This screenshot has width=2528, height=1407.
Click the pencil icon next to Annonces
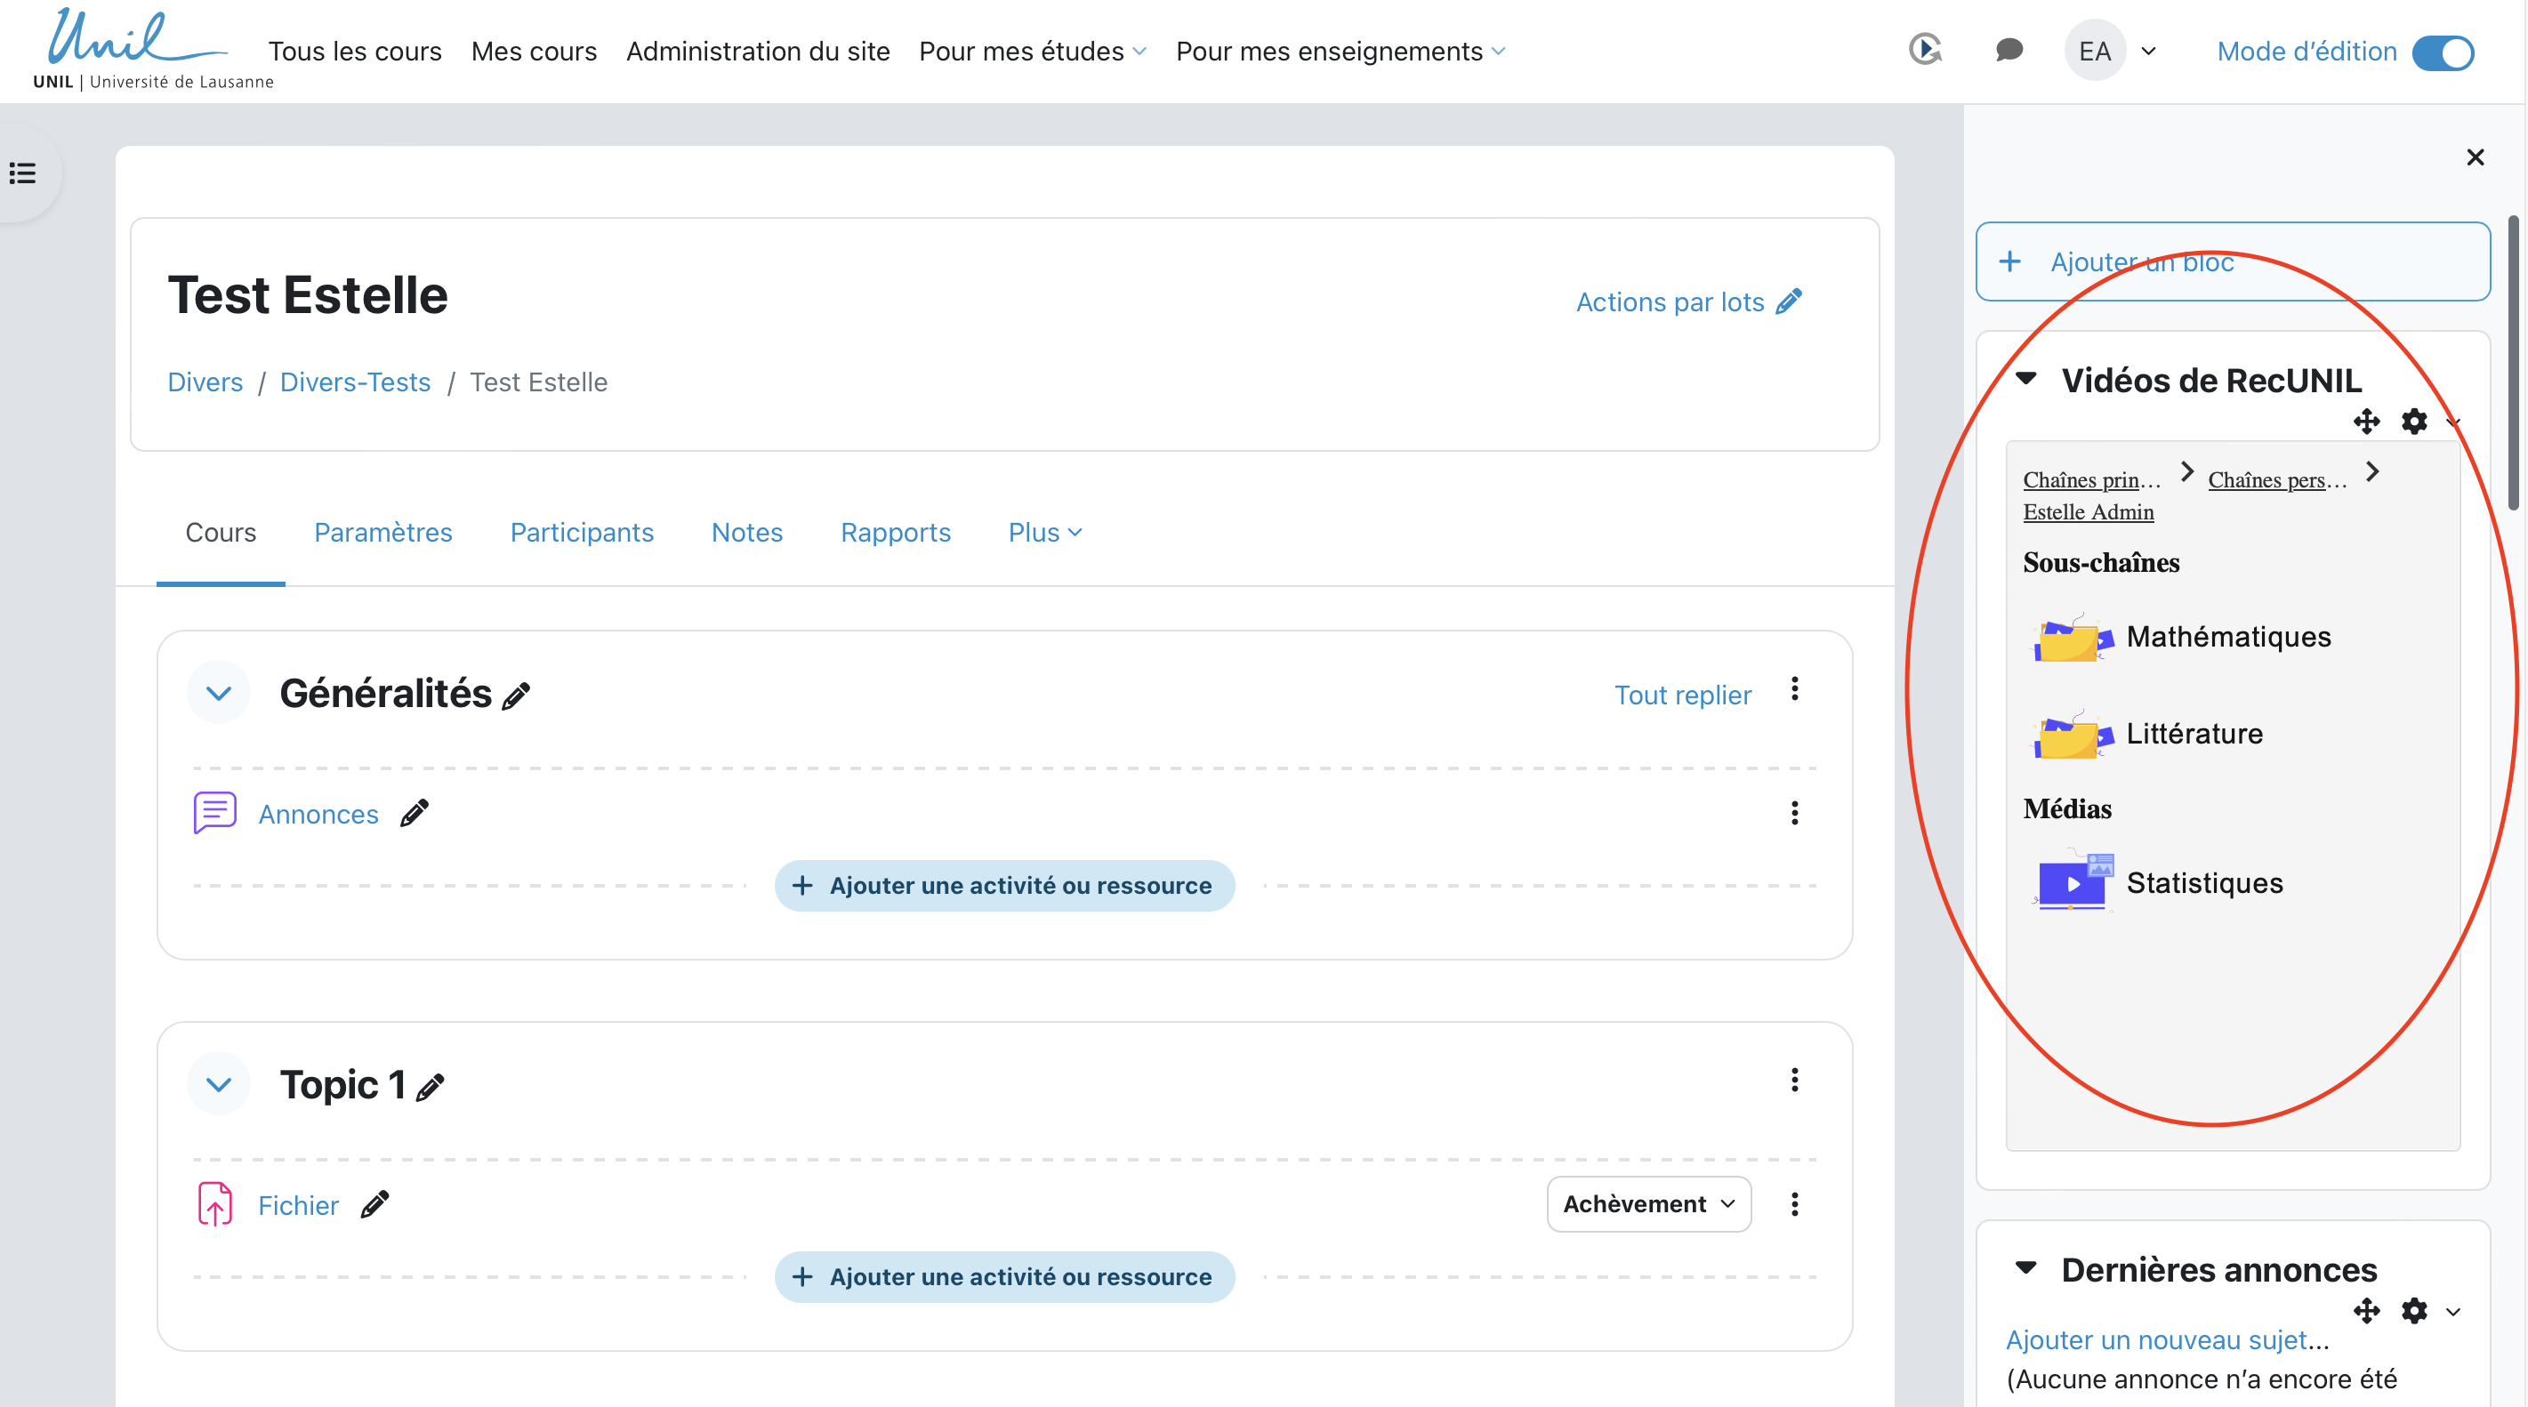tap(415, 812)
